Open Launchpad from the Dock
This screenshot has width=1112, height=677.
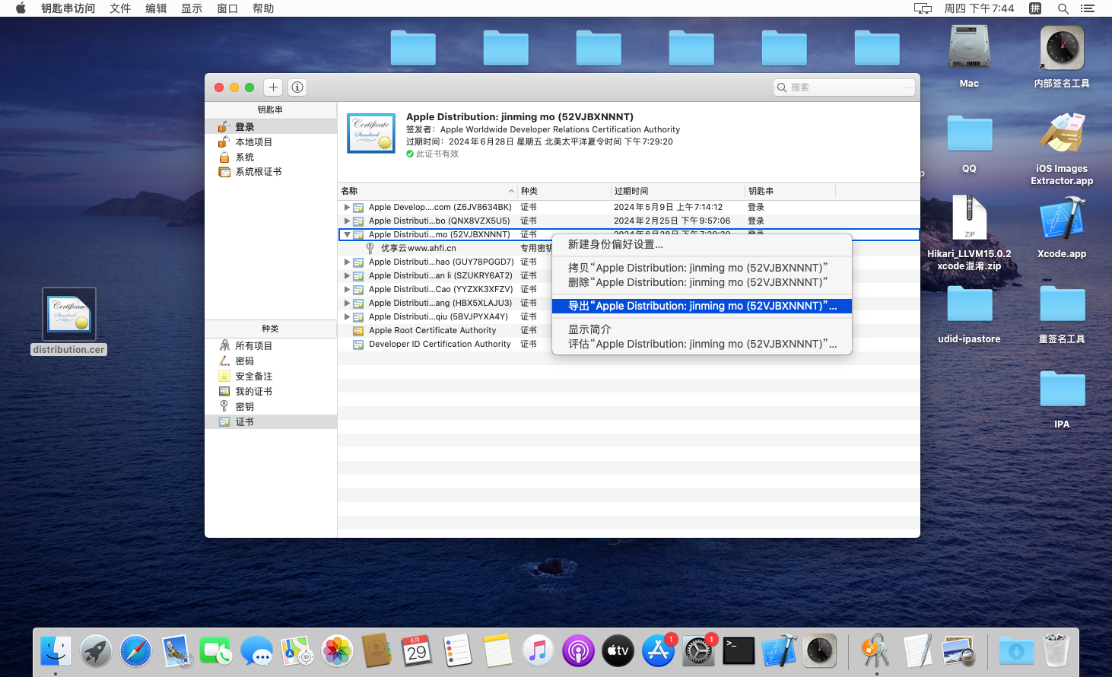[96, 651]
